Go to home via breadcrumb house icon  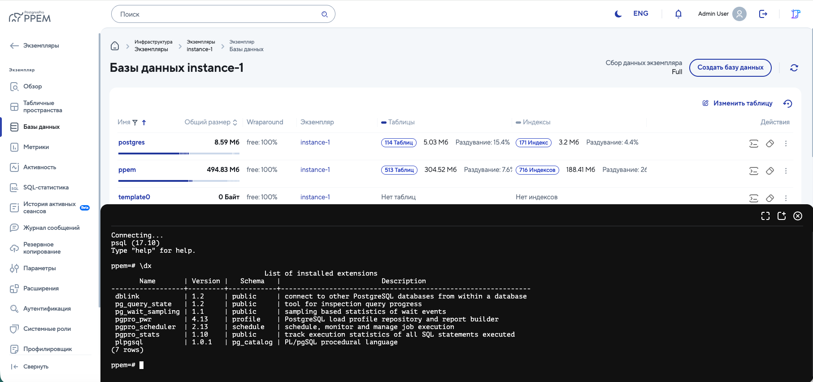[x=115, y=46]
